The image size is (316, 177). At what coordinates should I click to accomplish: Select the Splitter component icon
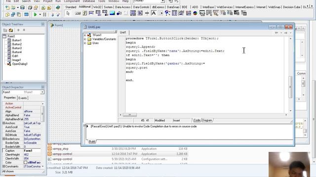coord(147,13)
